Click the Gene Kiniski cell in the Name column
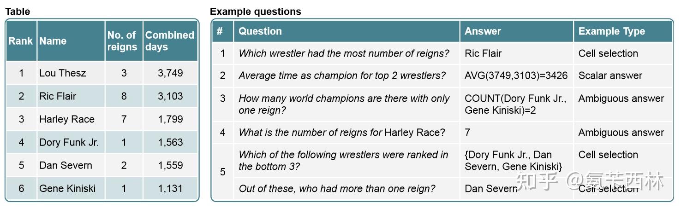The image size is (681, 209). 67,188
